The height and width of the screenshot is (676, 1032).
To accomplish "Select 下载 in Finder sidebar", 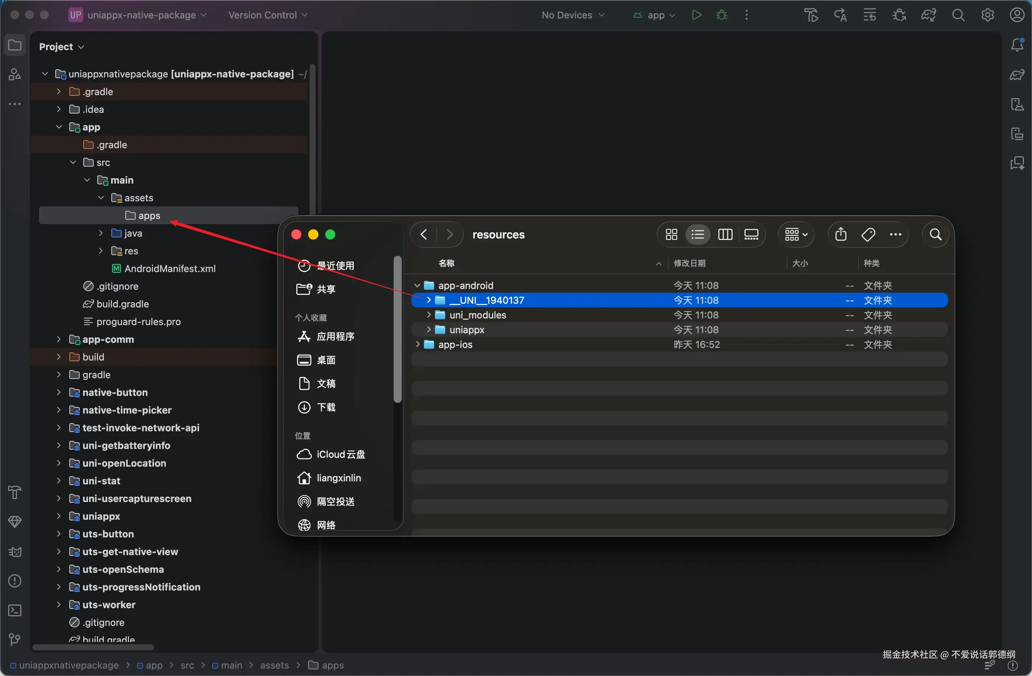I will [x=326, y=407].
